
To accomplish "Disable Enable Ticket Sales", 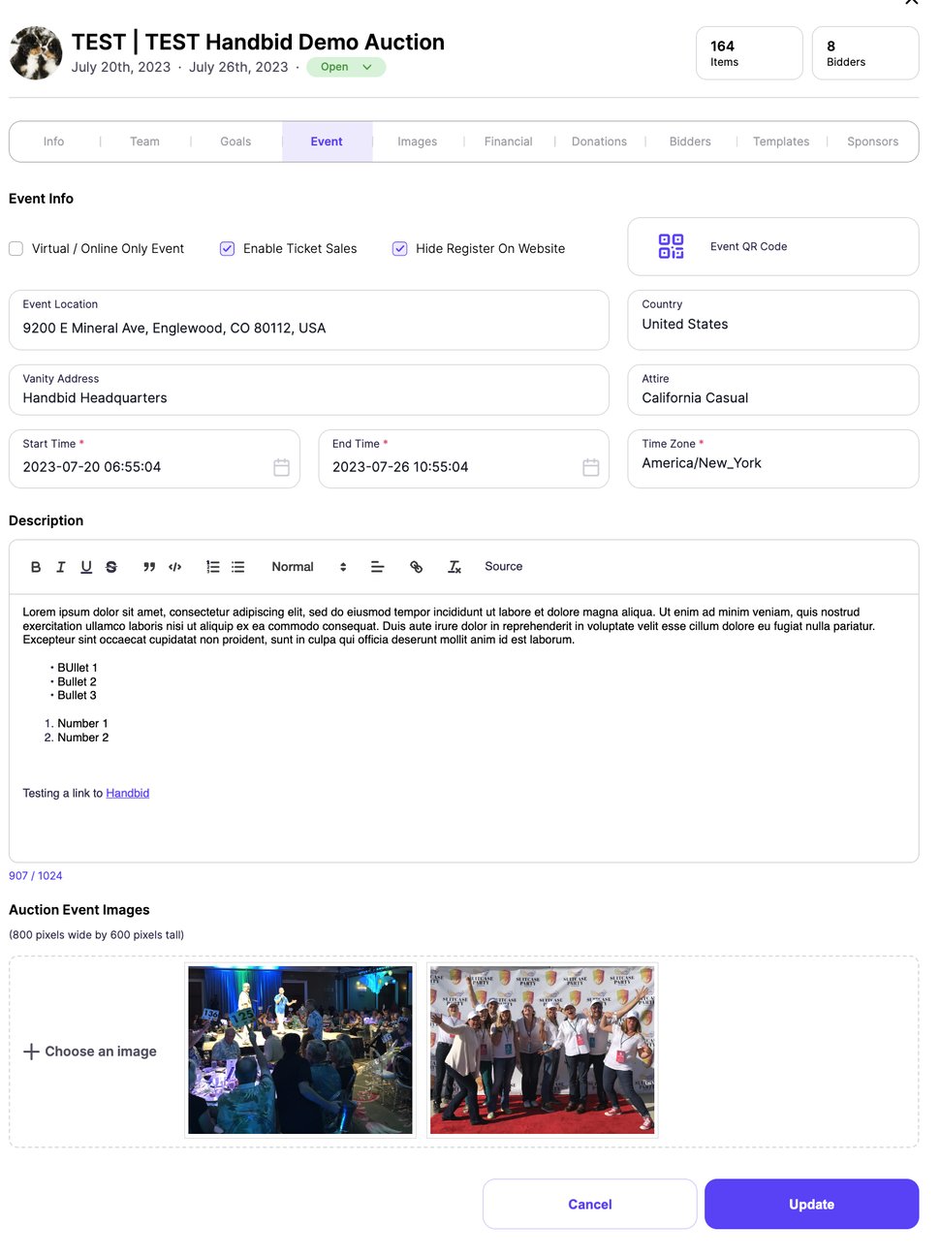I will 226,248.
